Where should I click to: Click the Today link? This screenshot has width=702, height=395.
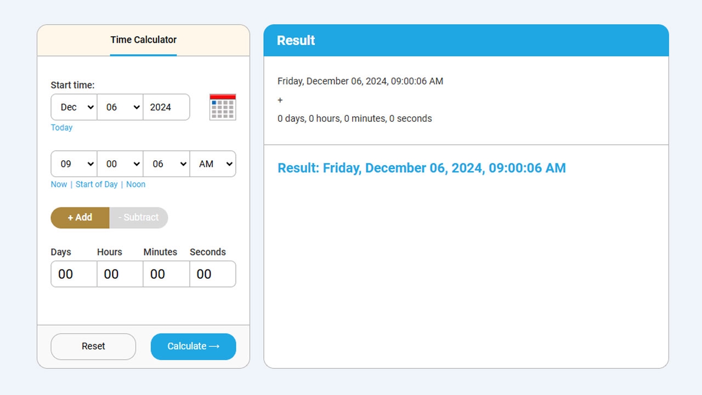click(x=61, y=128)
